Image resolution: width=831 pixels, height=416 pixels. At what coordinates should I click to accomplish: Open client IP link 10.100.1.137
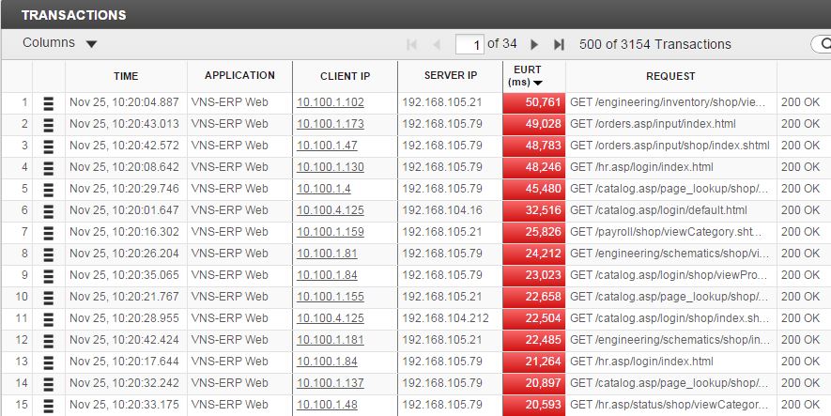(331, 382)
